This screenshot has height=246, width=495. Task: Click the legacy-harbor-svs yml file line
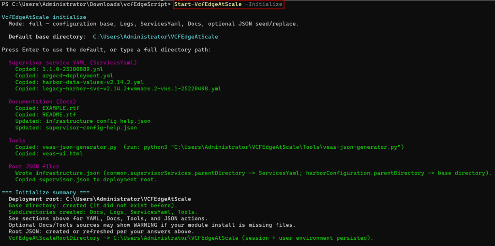[x=118, y=88]
